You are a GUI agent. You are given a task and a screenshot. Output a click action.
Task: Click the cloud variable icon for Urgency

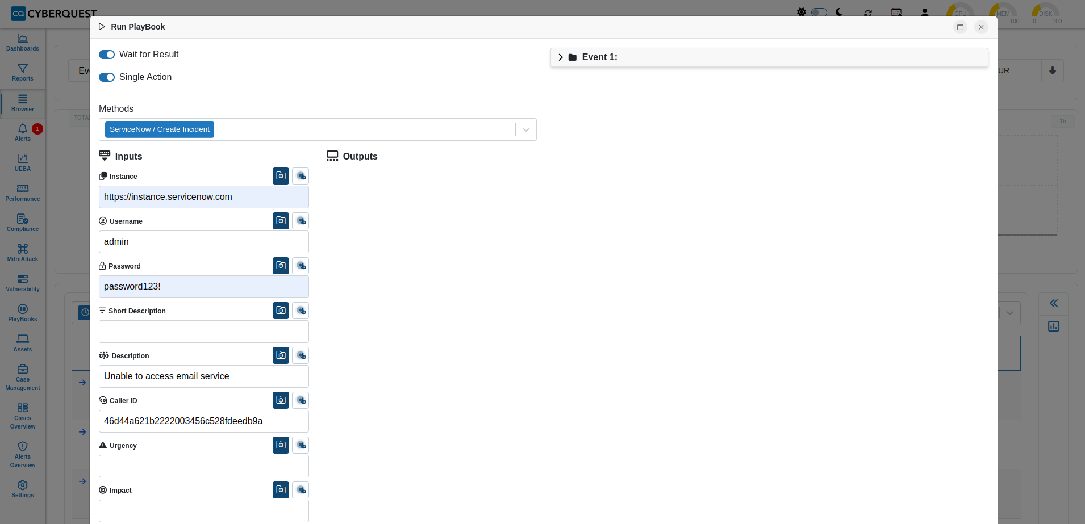tap(301, 445)
